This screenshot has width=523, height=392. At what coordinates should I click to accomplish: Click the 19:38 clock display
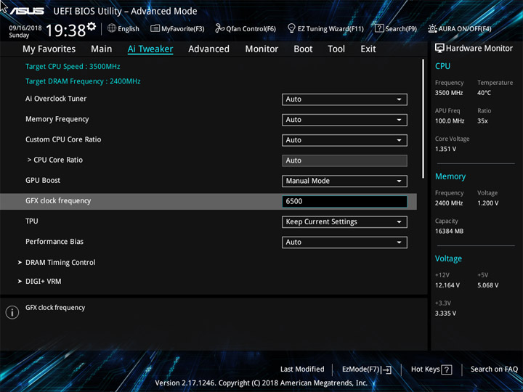[65, 30]
